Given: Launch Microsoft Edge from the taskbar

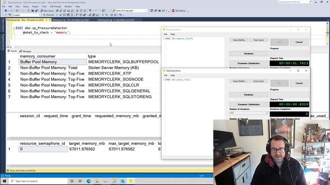Looking at the screenshot, I should (x=89, y=181).
